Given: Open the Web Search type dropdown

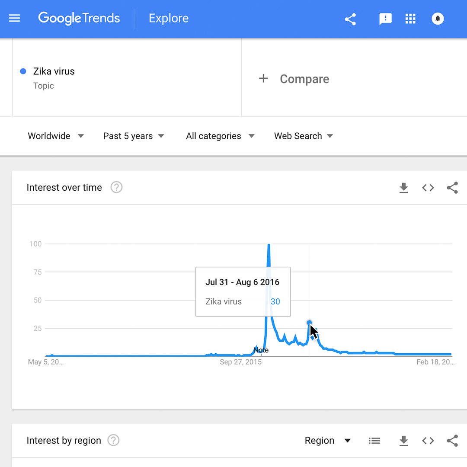Looking at the screenshot, I should tap(304, 136).
